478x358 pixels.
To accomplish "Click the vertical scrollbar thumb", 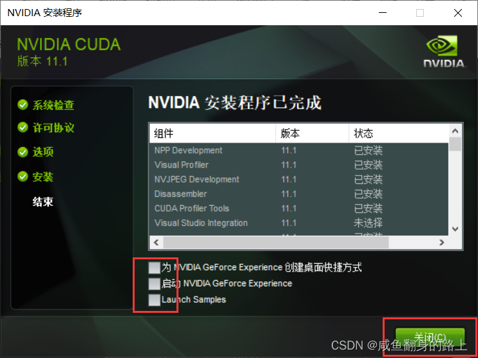I will [x=455, y=144].
